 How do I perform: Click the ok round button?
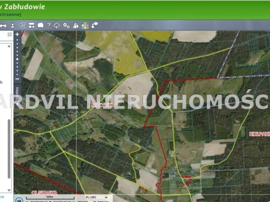[19, 200]
